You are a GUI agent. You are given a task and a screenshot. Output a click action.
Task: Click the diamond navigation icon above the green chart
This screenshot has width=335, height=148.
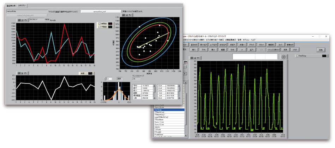click(x=284, y=56)
